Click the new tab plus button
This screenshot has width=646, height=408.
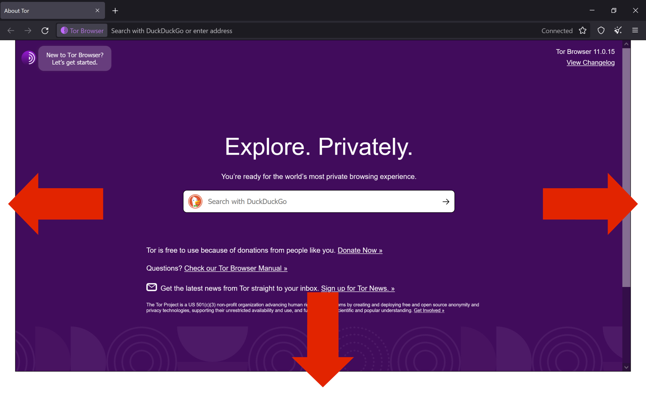115,11
